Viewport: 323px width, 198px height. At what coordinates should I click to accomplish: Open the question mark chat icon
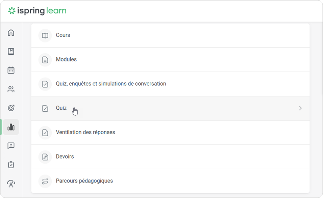click(11, 146)
